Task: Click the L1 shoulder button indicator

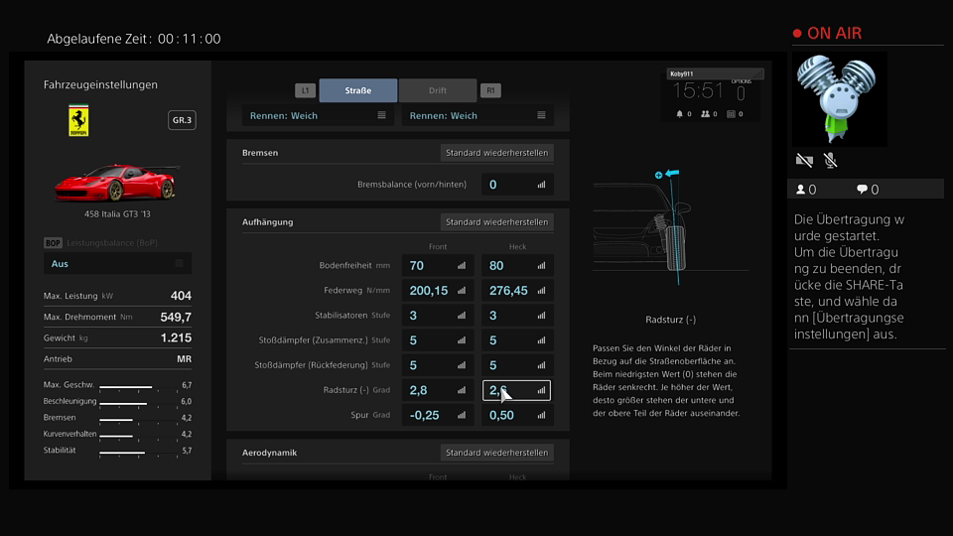Action: (x=305, y=90)
